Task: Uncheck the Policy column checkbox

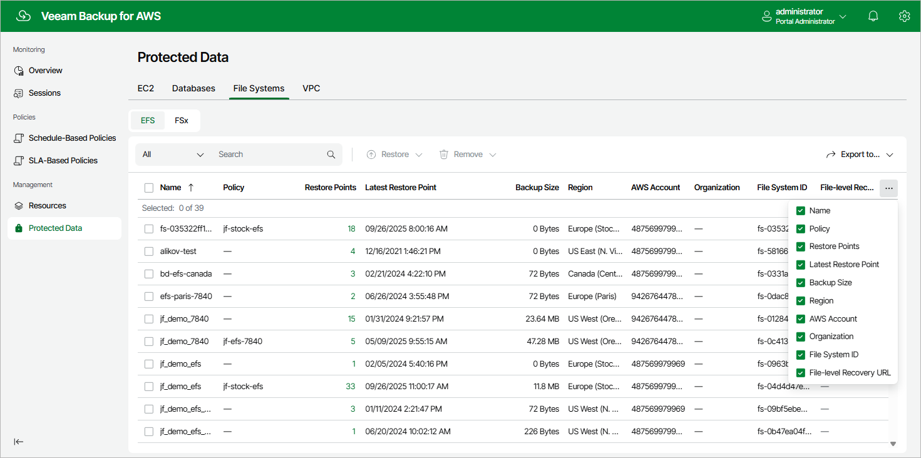Action: (x=801, y=229)
